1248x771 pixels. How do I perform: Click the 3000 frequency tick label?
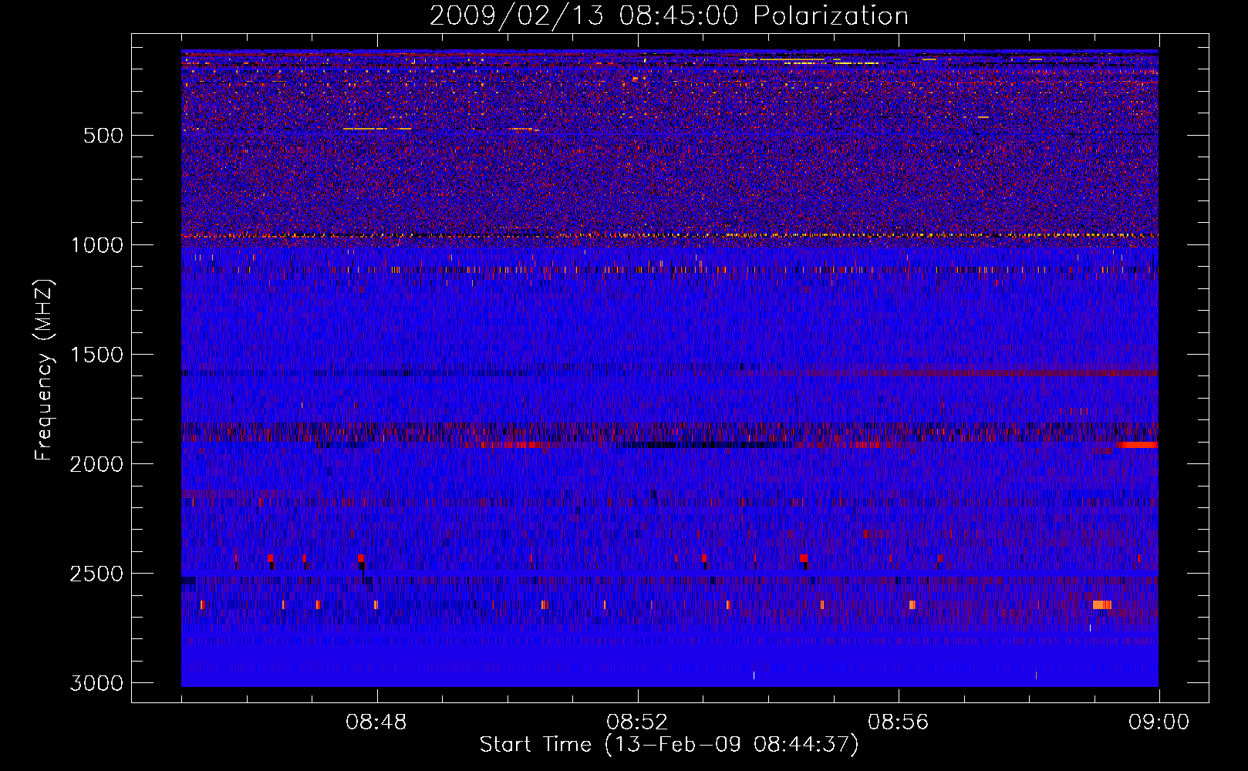pyautogui.click(x=96, y=683)
